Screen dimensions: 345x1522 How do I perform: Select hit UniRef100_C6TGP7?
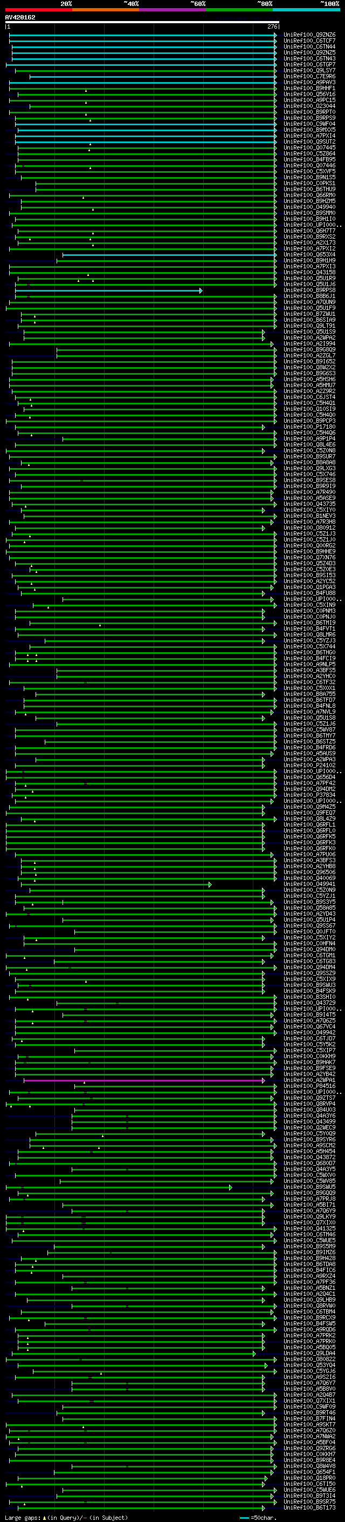(309, 64)
